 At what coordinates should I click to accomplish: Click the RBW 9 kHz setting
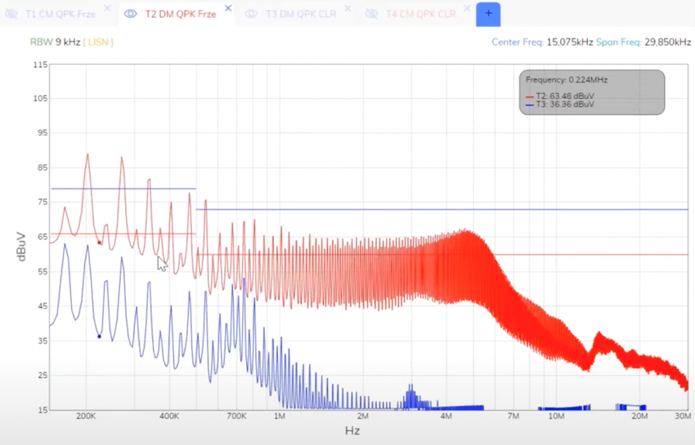click(55, 42)
